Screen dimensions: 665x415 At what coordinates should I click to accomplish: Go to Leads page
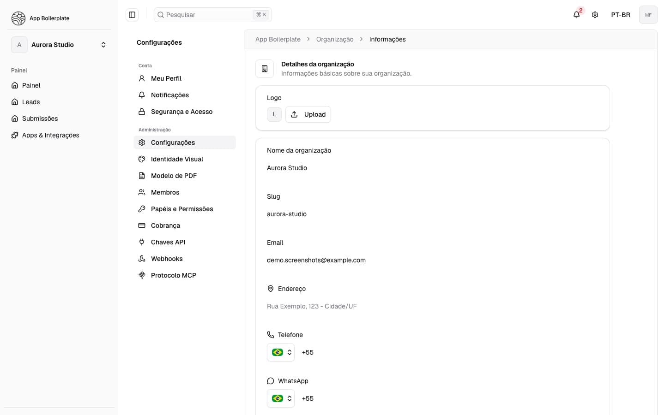59,102
